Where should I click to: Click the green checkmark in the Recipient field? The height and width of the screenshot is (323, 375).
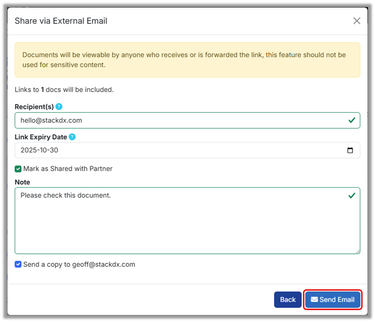point(351,120)
